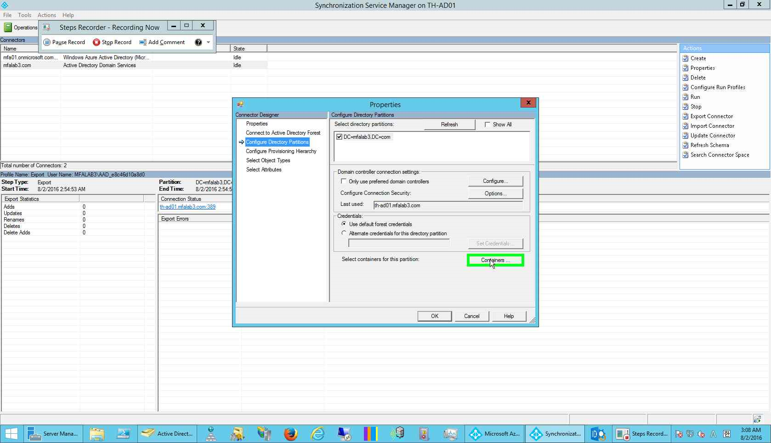Click the Last used server field

(448, 205)
